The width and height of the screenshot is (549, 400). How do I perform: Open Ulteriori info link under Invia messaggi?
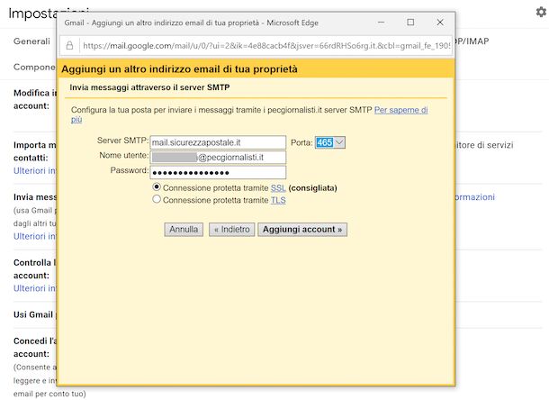(x=35, y=236)
